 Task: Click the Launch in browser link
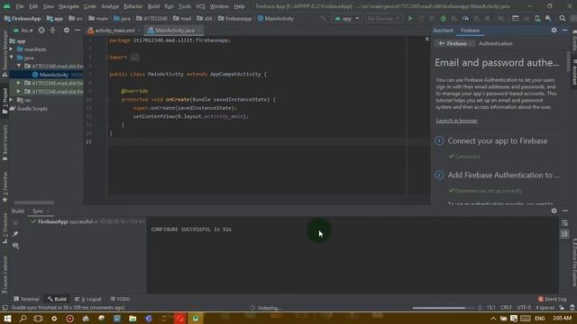pos(457,121)
